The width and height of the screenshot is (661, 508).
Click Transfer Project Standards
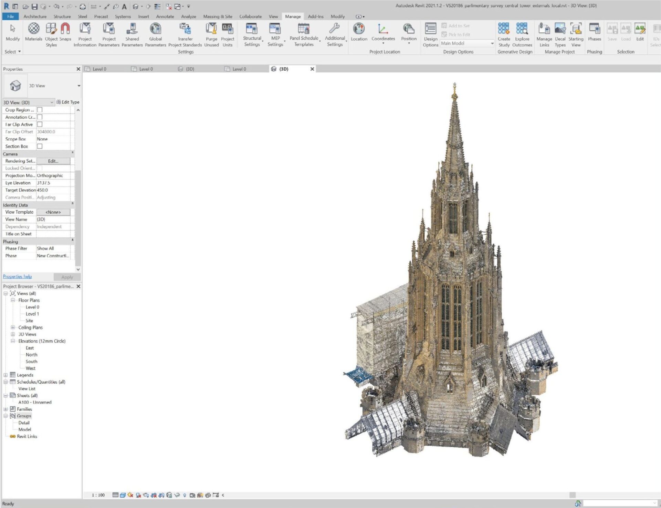pyautogui.click(x=185, y=35)
